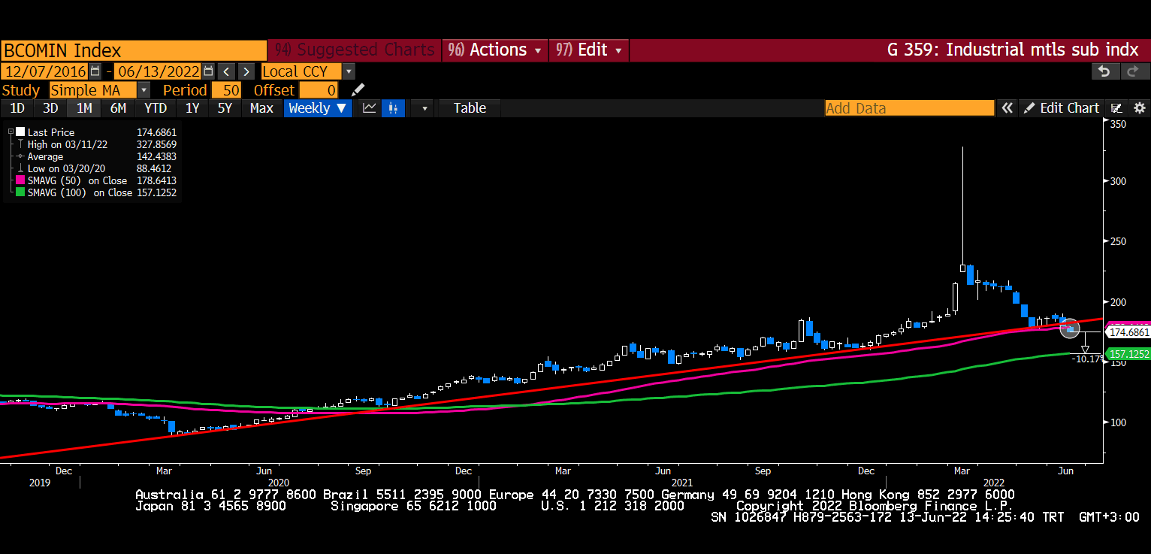This screenshot has height=554, width=1151.
Task: Click the redo arrow button
Action: tap(1134, 71)
